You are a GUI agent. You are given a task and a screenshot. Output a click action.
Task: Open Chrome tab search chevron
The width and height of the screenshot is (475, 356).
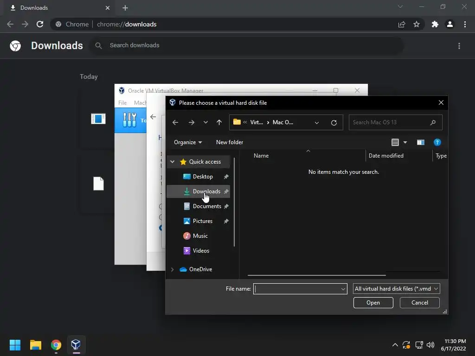[x=400, y=6]
